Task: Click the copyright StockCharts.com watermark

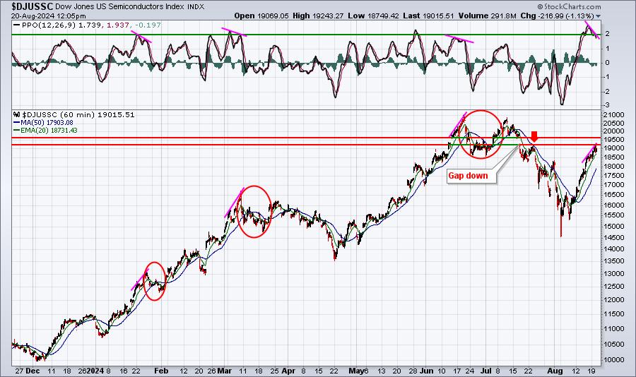Action: [569, 6]
